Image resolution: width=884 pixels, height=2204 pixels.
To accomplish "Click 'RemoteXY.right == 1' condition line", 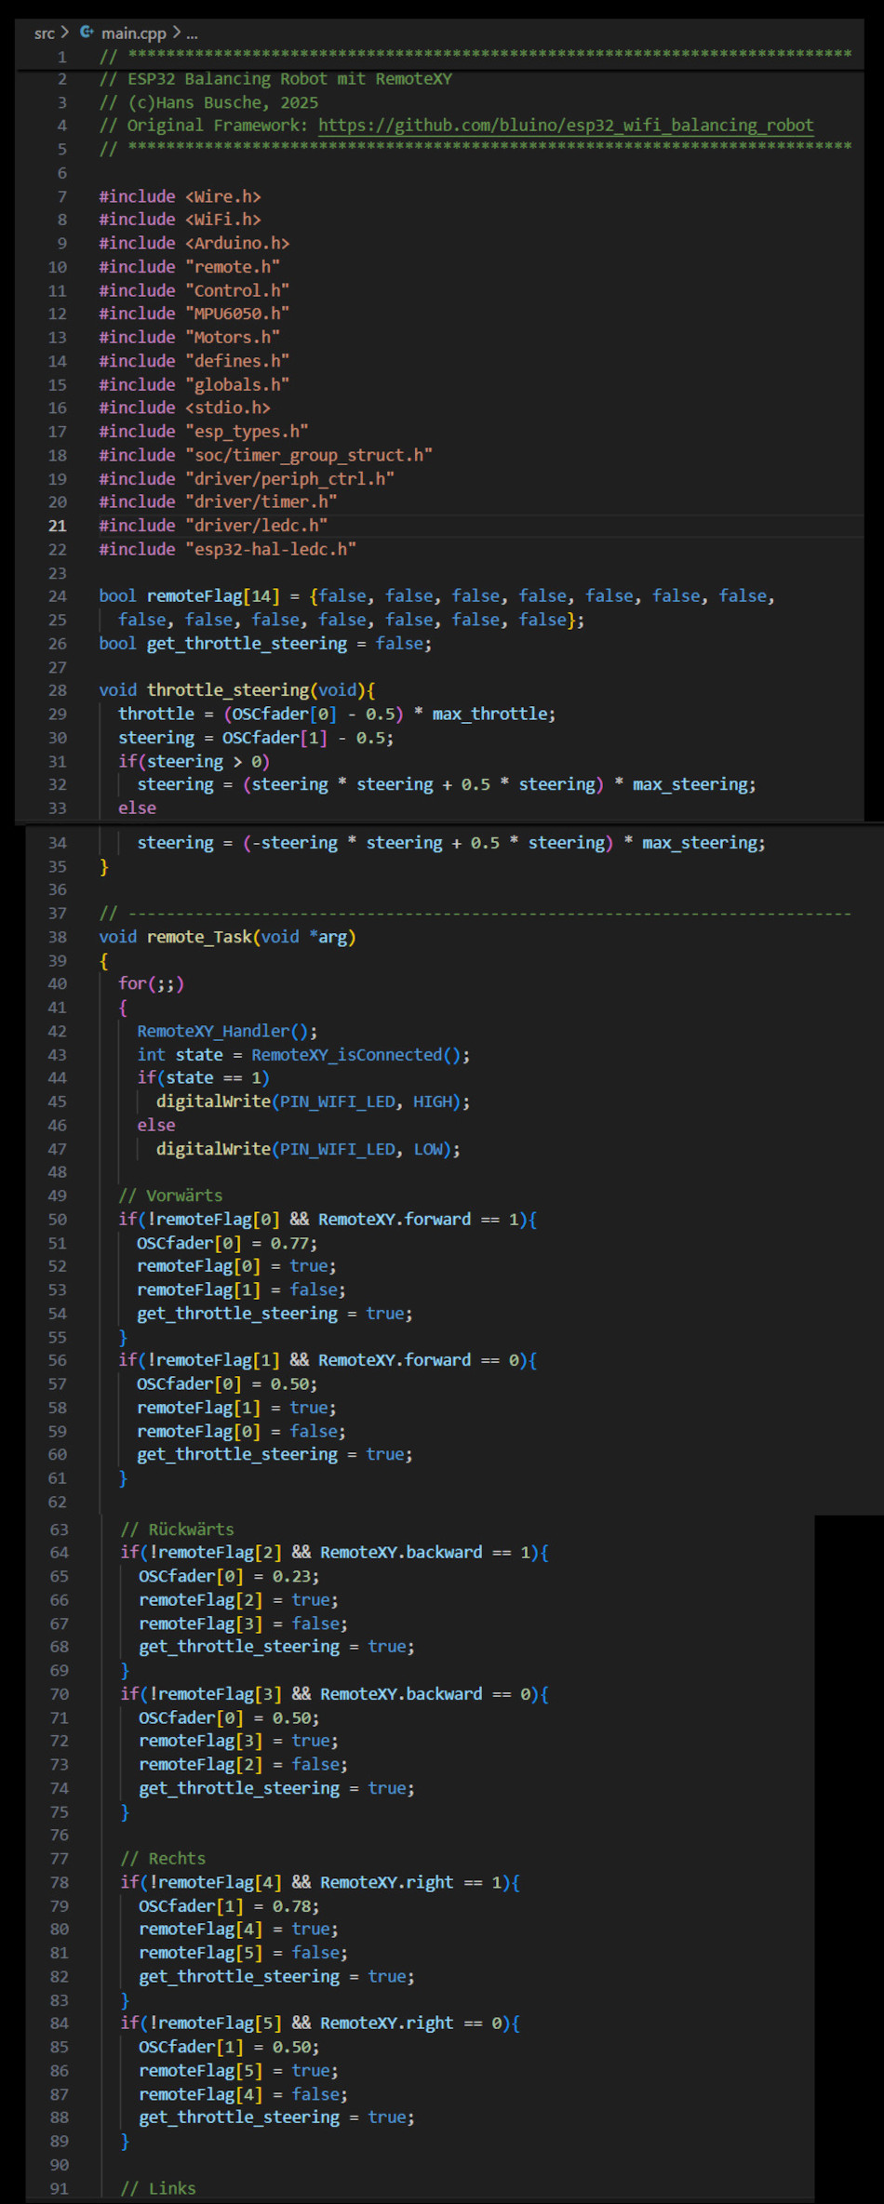I will coord(320,1882).
